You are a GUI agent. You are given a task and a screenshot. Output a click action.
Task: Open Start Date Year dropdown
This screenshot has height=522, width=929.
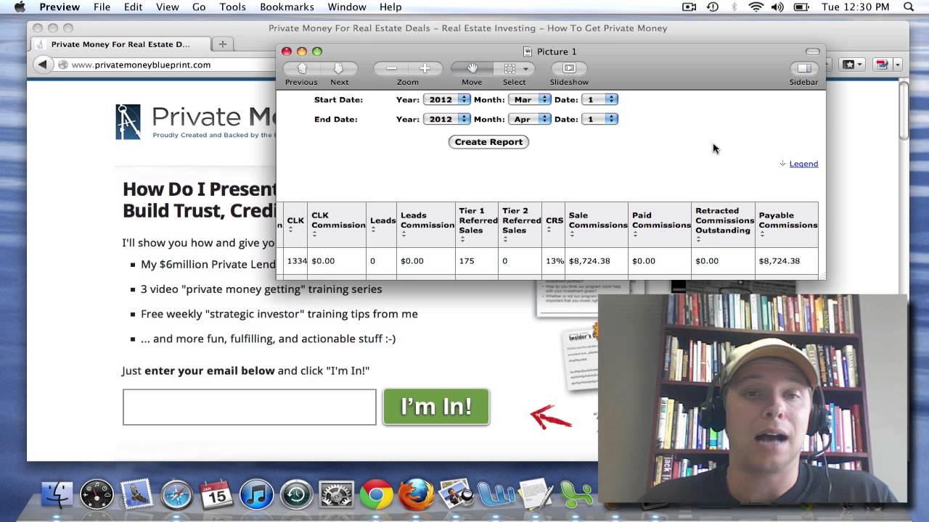(447, 99)
